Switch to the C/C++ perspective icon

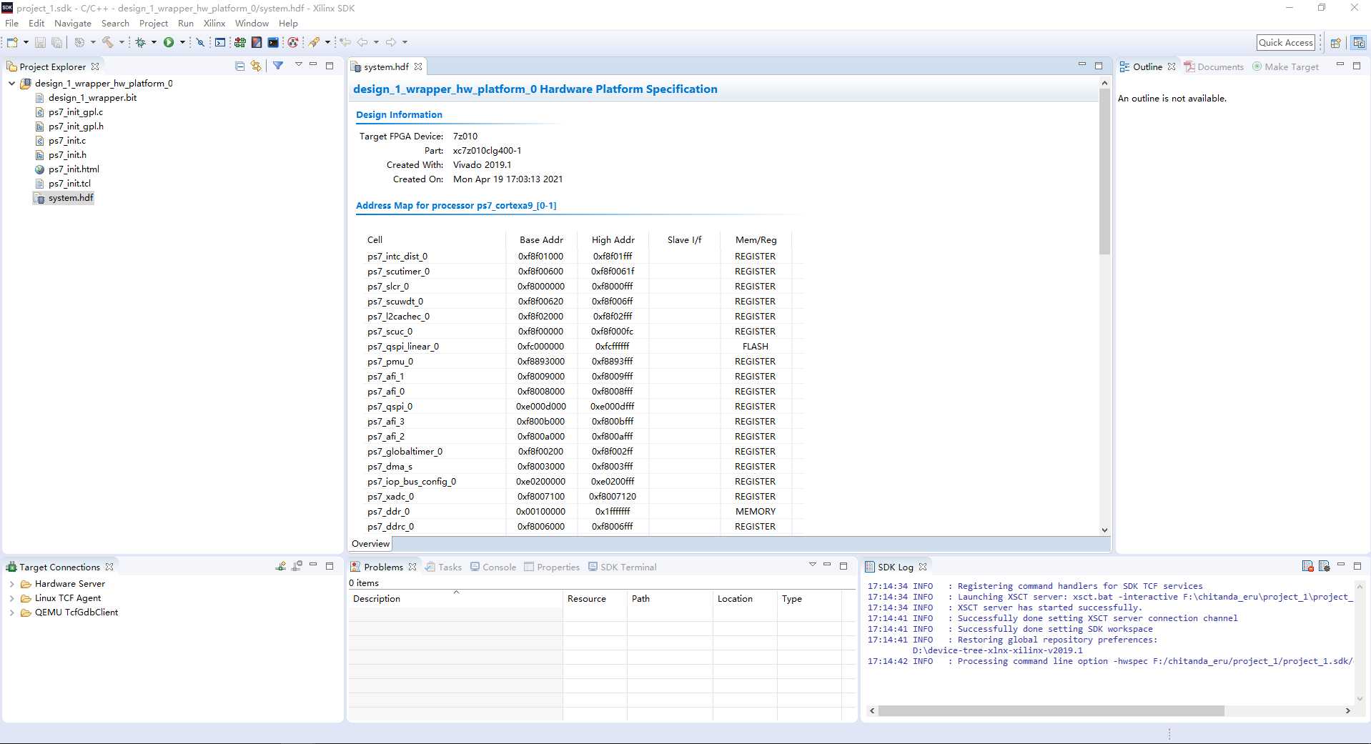pyautogui.click(x=1359, y=43)
